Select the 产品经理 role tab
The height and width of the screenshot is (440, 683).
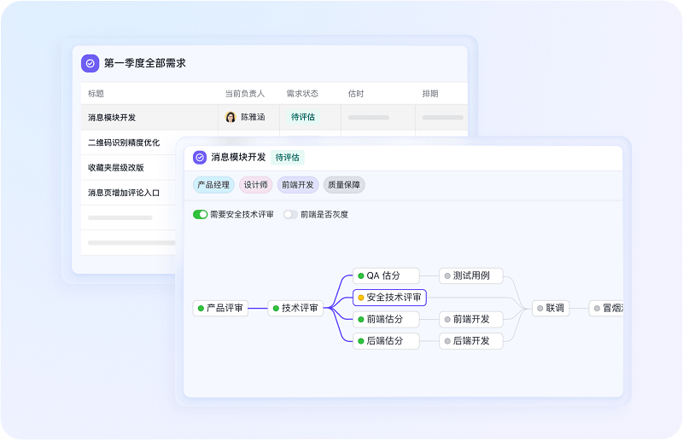[x=213, y=184]
